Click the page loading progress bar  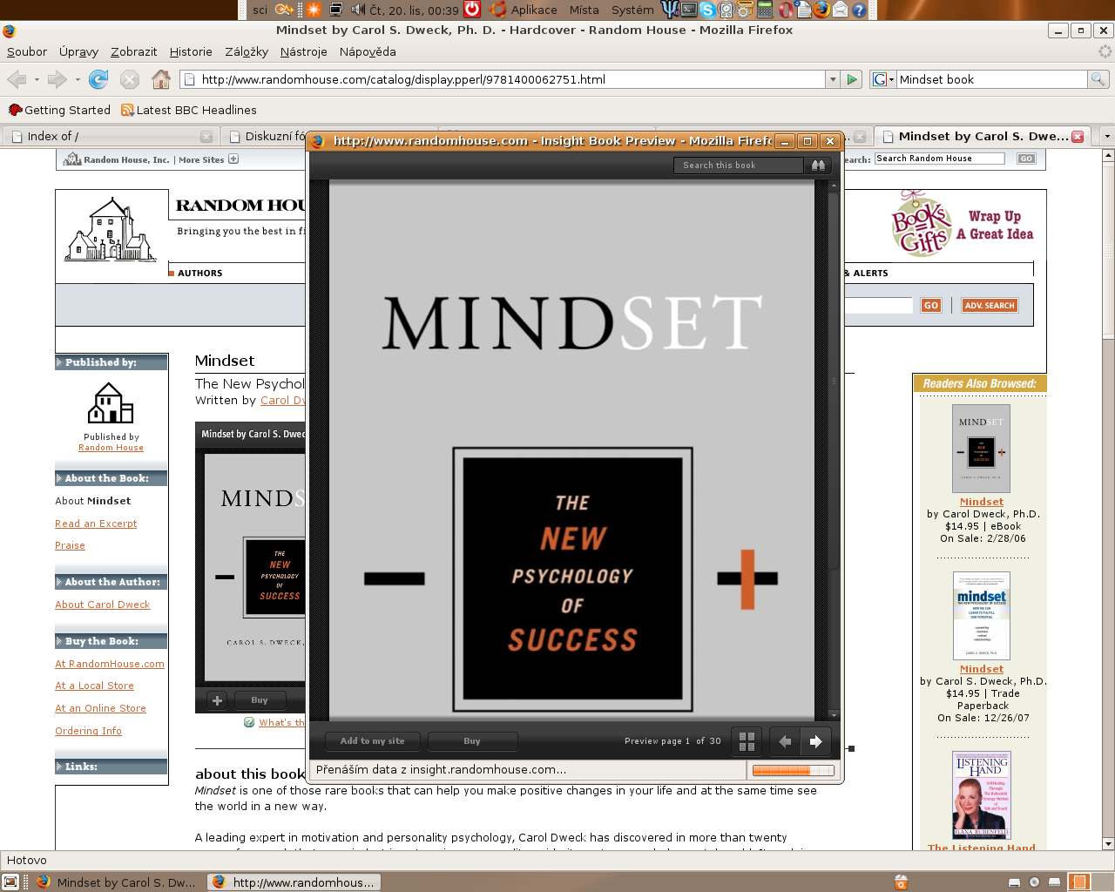pyautogui.click(x=793, y=770)
